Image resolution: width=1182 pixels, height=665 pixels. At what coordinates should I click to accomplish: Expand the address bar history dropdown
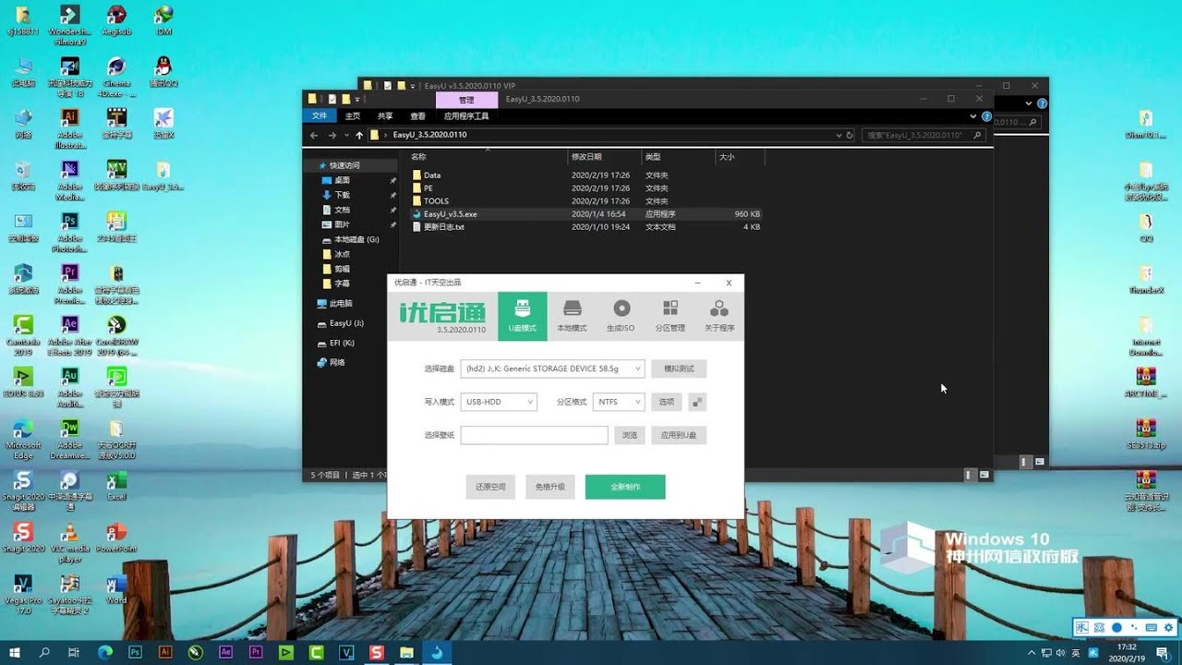point(838,135)
